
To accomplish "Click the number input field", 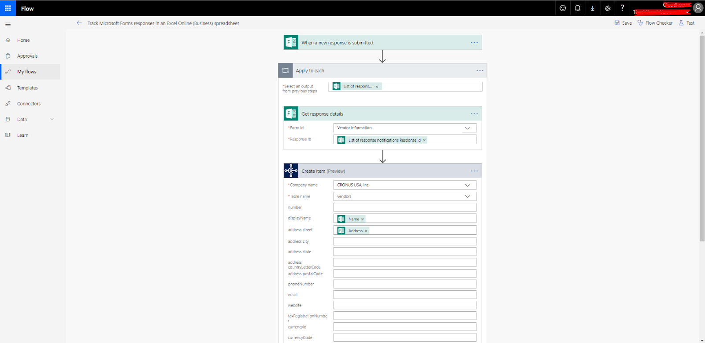I will [405, 208].
